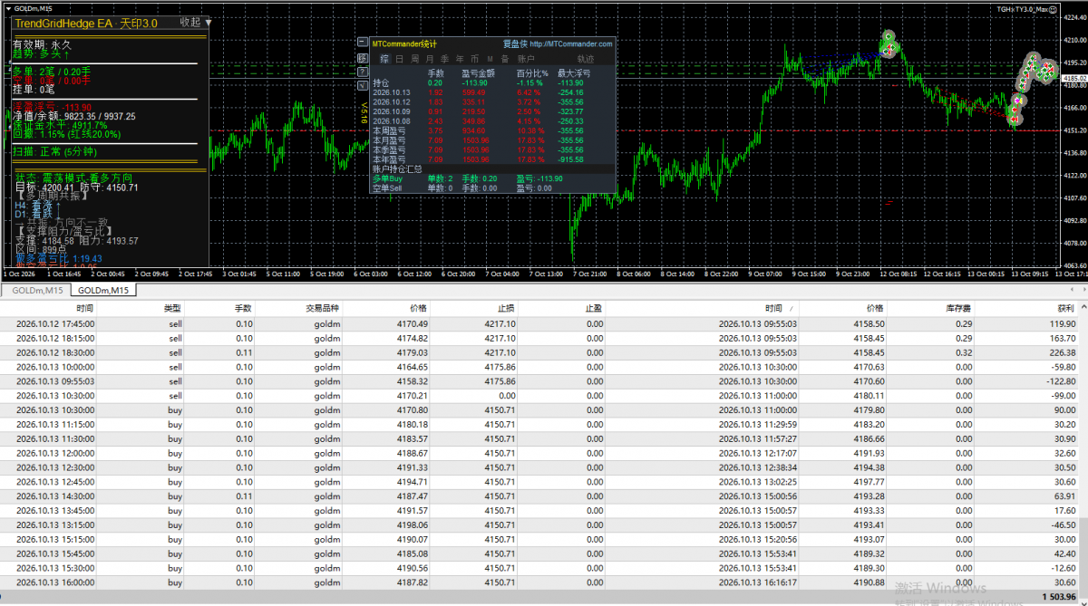Sort trade history by 止损 column

coord(506,308)
